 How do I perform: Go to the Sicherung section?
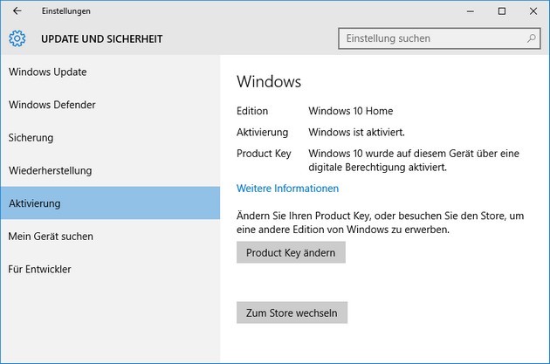coord(31,138)
